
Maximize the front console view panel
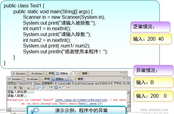pyautogui.click(x=128, y=79)
